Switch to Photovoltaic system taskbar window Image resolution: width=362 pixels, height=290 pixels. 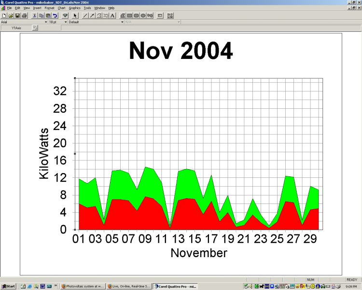83,287
